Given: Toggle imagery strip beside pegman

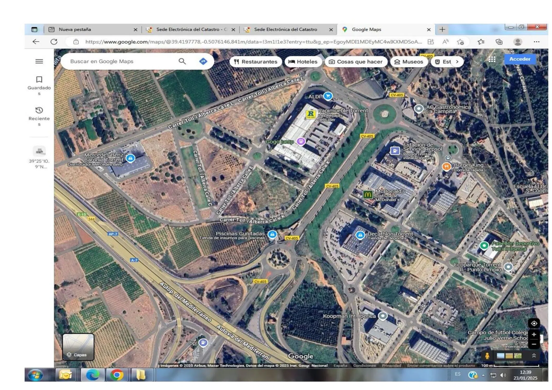Looking at the screenshot, I should click(x=509, y=356).
